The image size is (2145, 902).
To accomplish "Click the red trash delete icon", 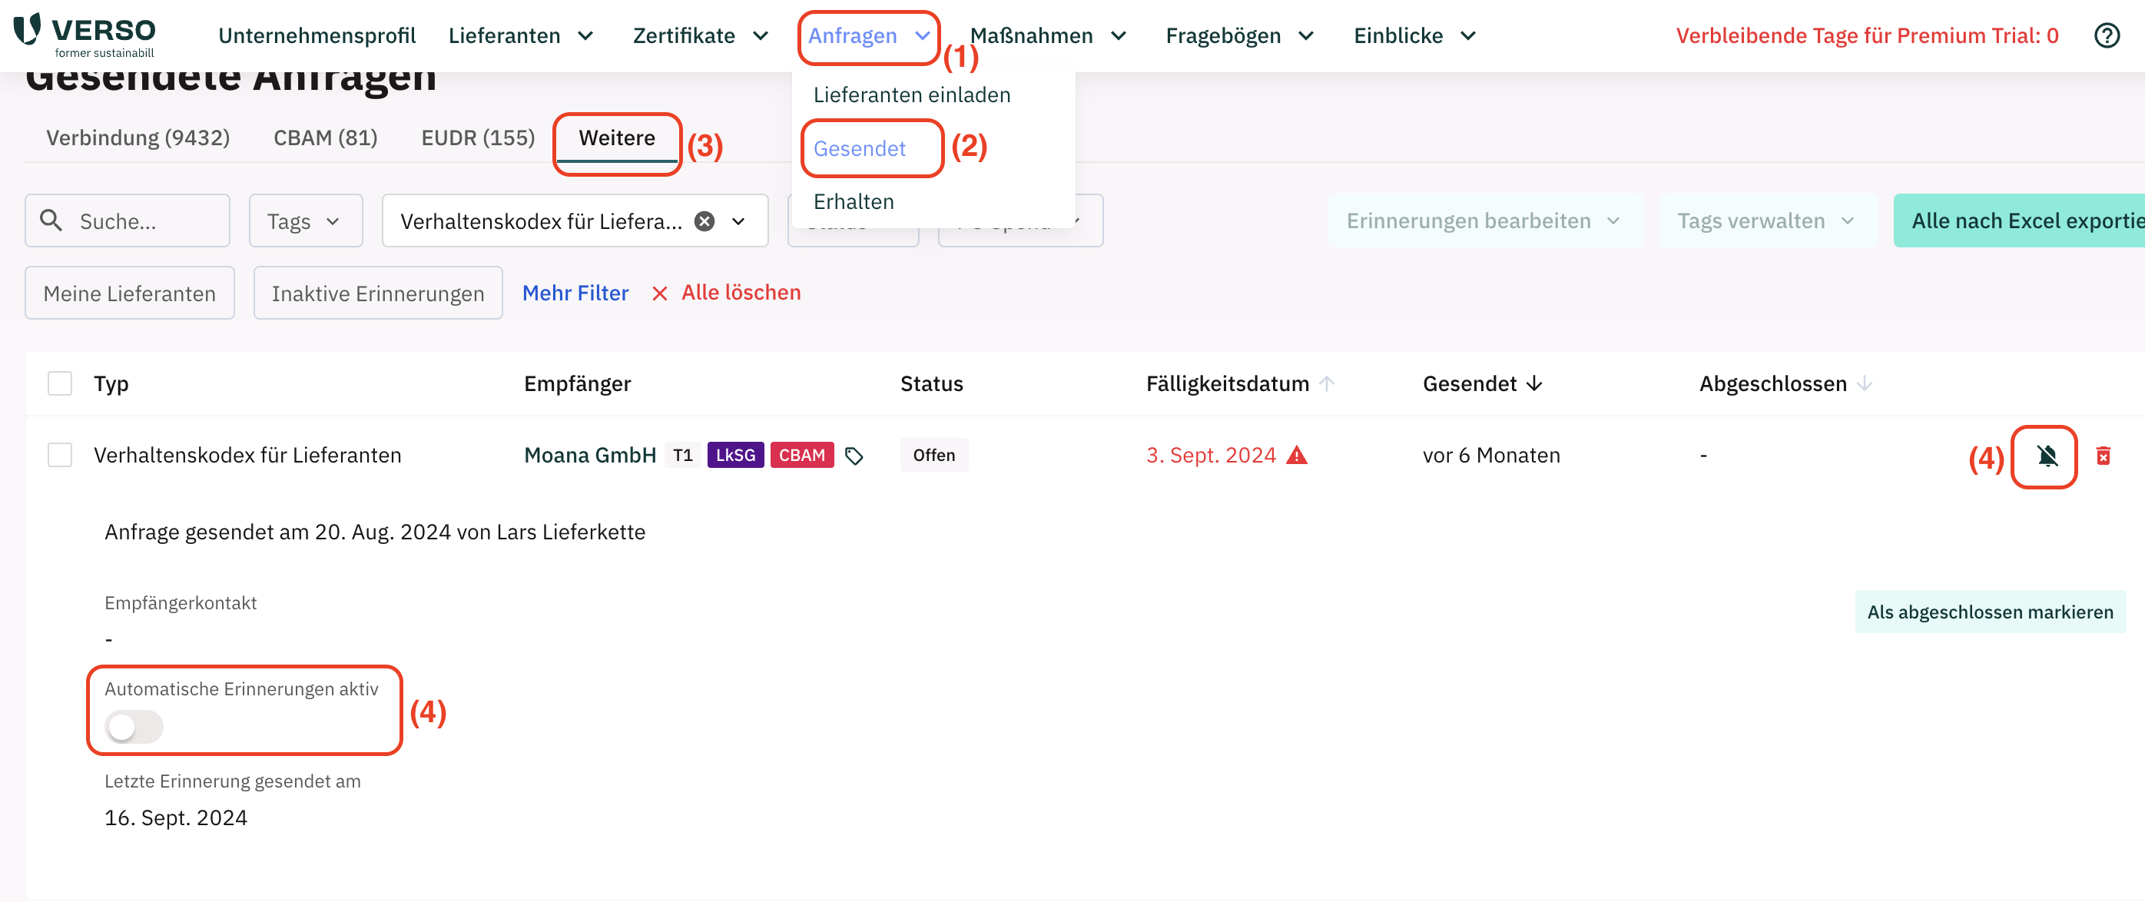I will tap(2103, 456).
